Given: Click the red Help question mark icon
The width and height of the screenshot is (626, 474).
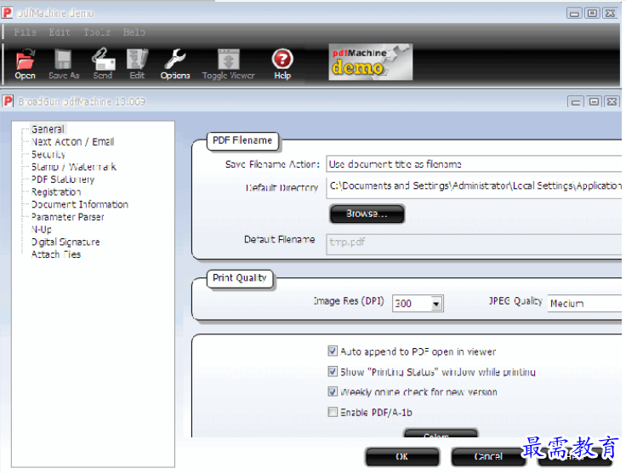Looking at the screenshot, I should tap(282, 59).
